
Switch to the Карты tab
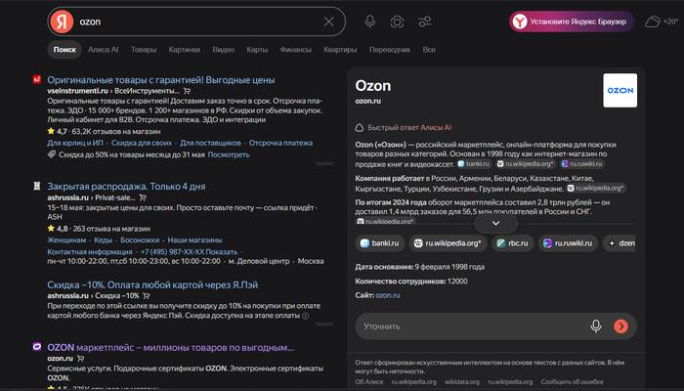[x=257, y=50]
